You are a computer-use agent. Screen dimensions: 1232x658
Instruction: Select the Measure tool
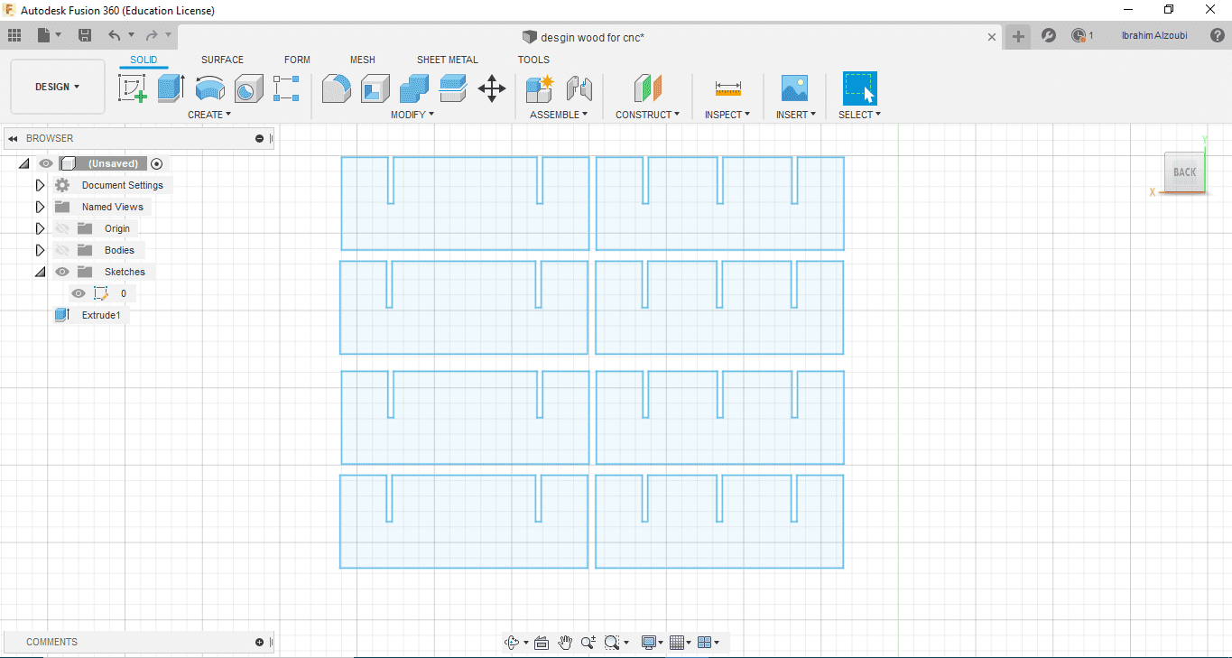[727, 88]
